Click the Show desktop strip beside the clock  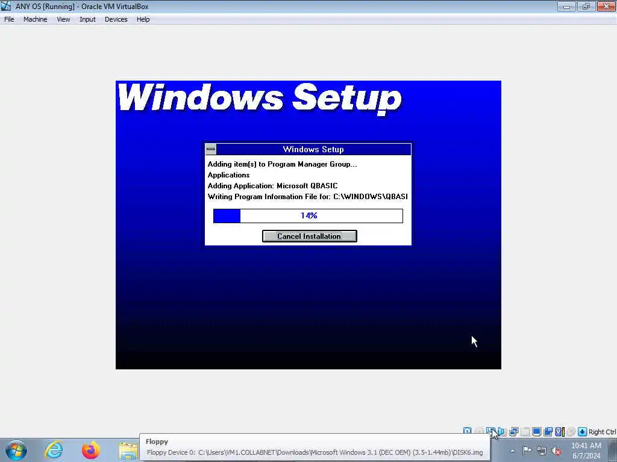[613, 450]
